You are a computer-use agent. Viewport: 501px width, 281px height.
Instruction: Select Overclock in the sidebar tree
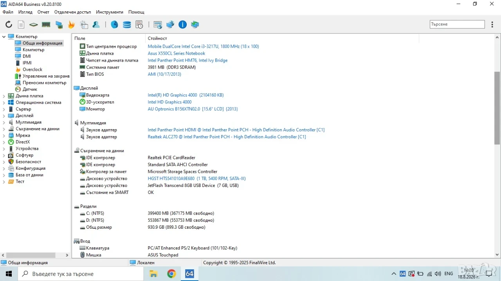(32, 69)
